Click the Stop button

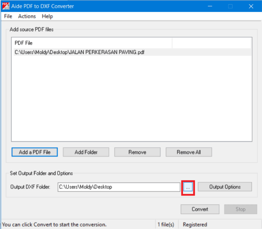point(240,209)
